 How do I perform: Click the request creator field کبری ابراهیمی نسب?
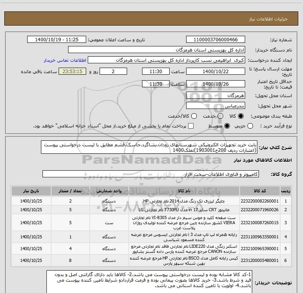point(166,60)
